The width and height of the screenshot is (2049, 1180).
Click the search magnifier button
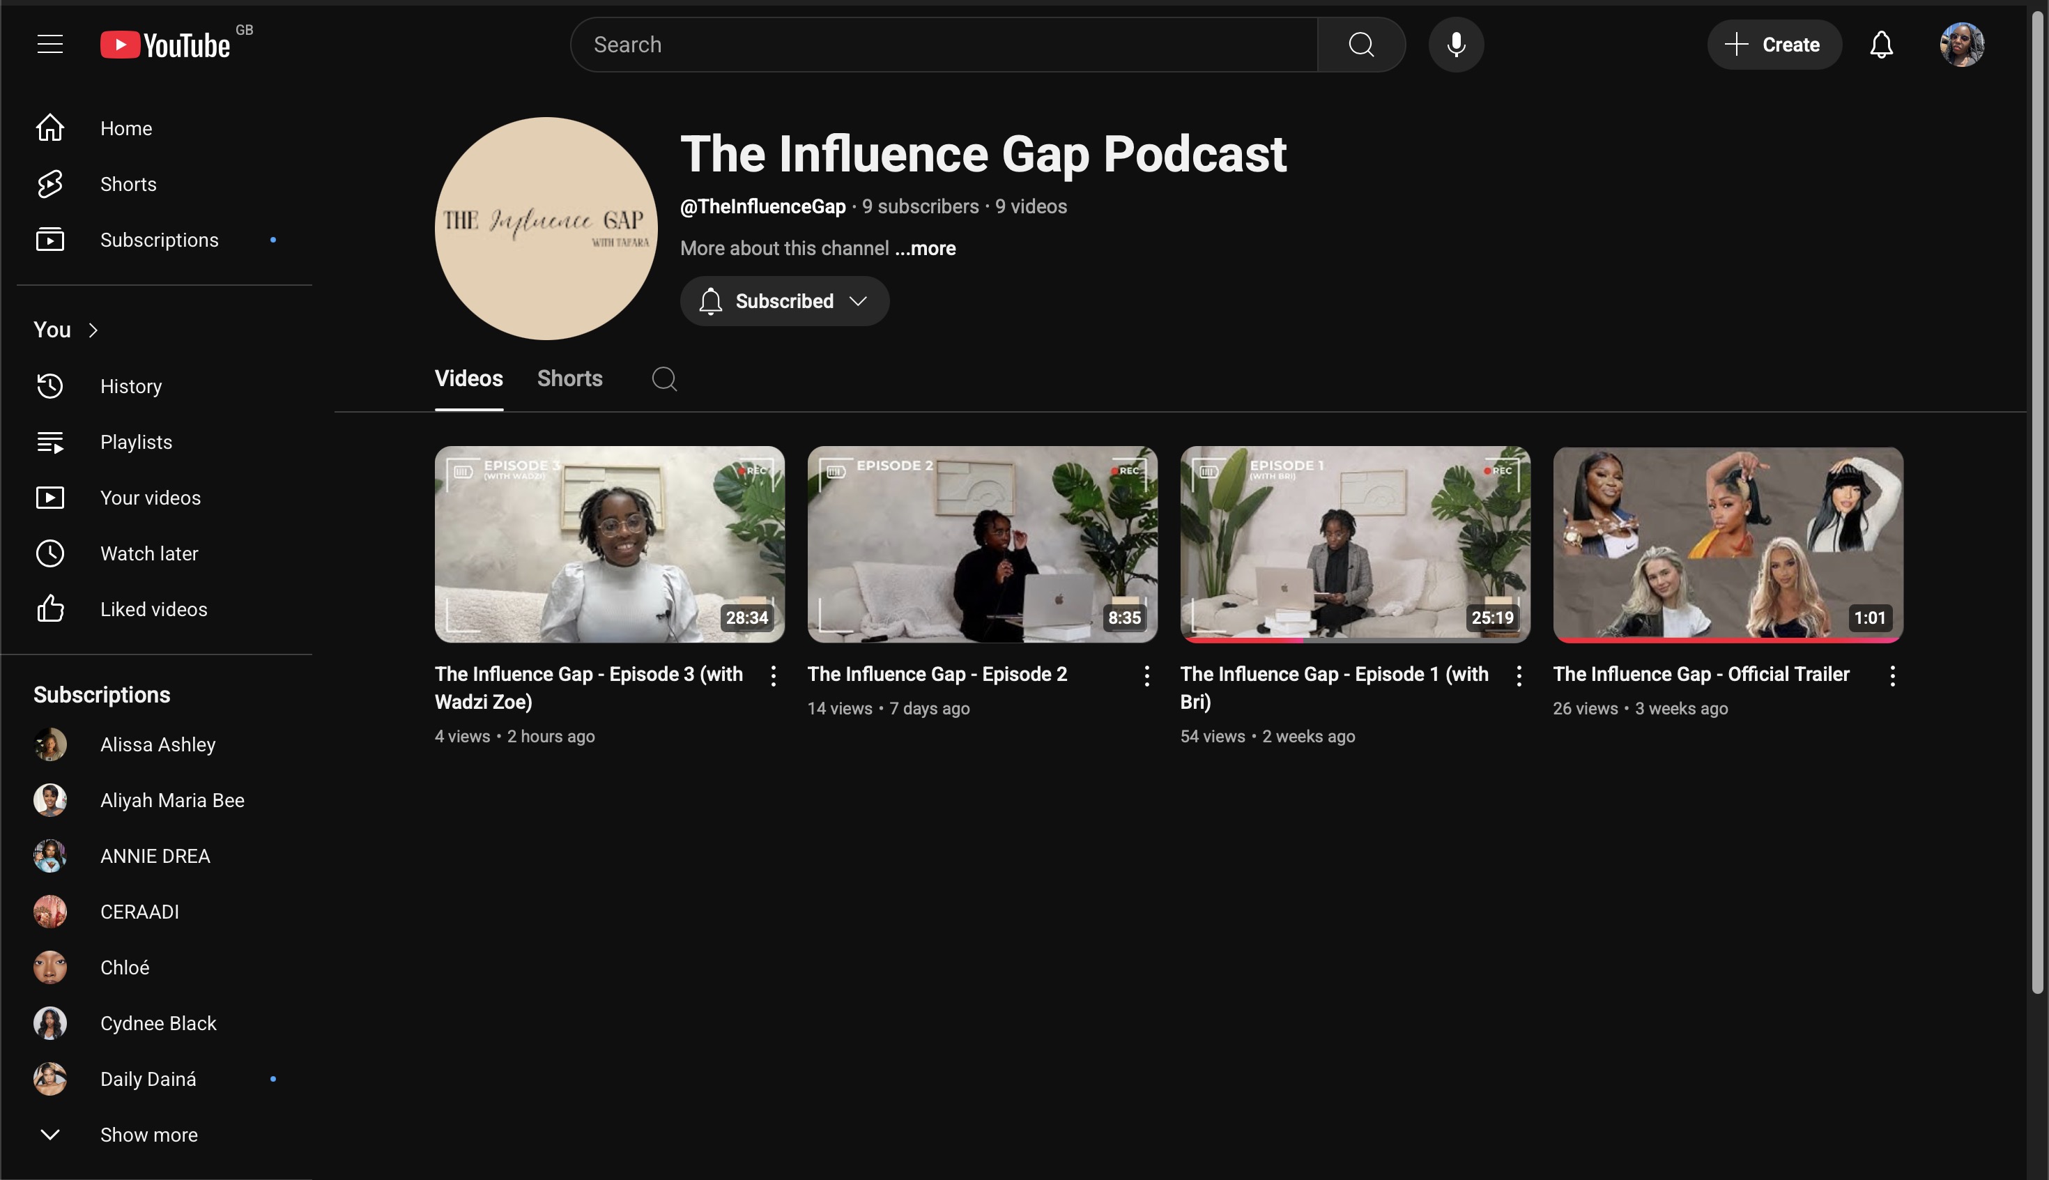tap(1360, 45)
